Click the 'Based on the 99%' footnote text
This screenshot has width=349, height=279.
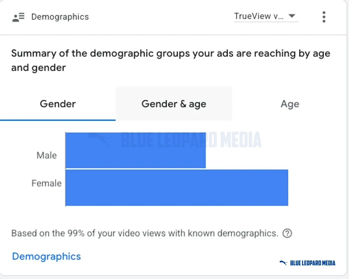pyautogui.click(x=145, y=233)
